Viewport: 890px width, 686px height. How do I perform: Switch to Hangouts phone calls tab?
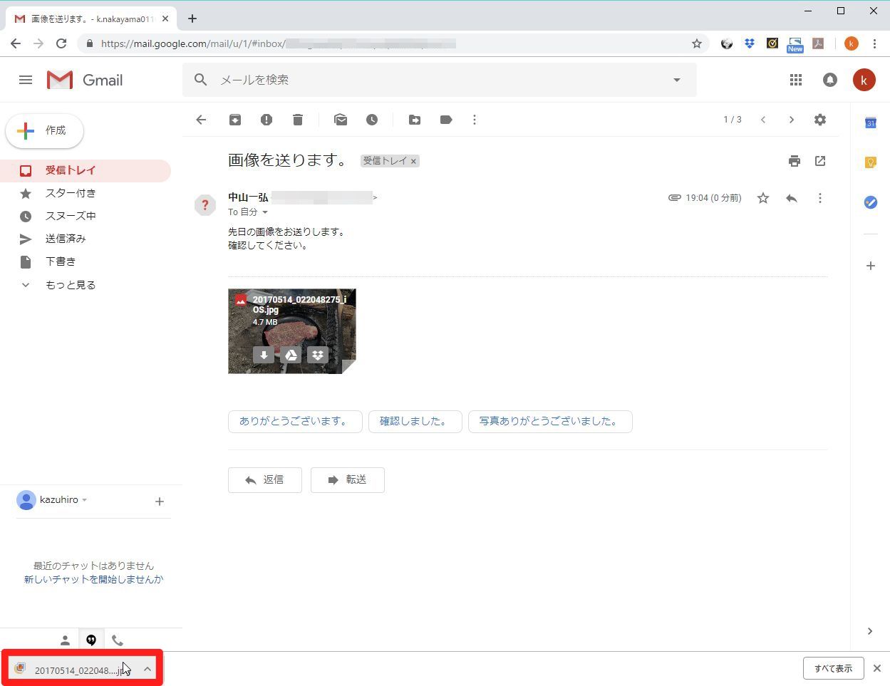coord(118,640)
